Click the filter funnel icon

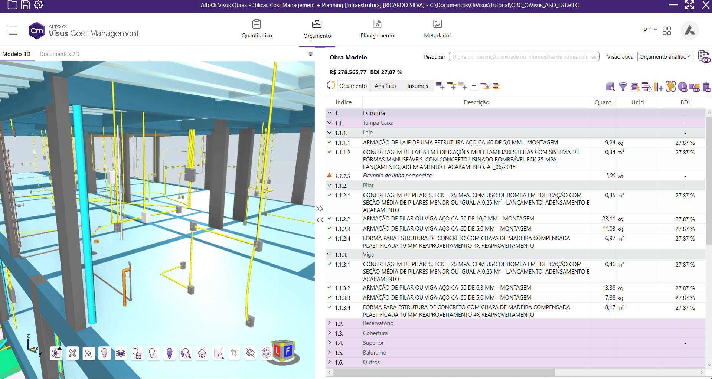point(623,86)
